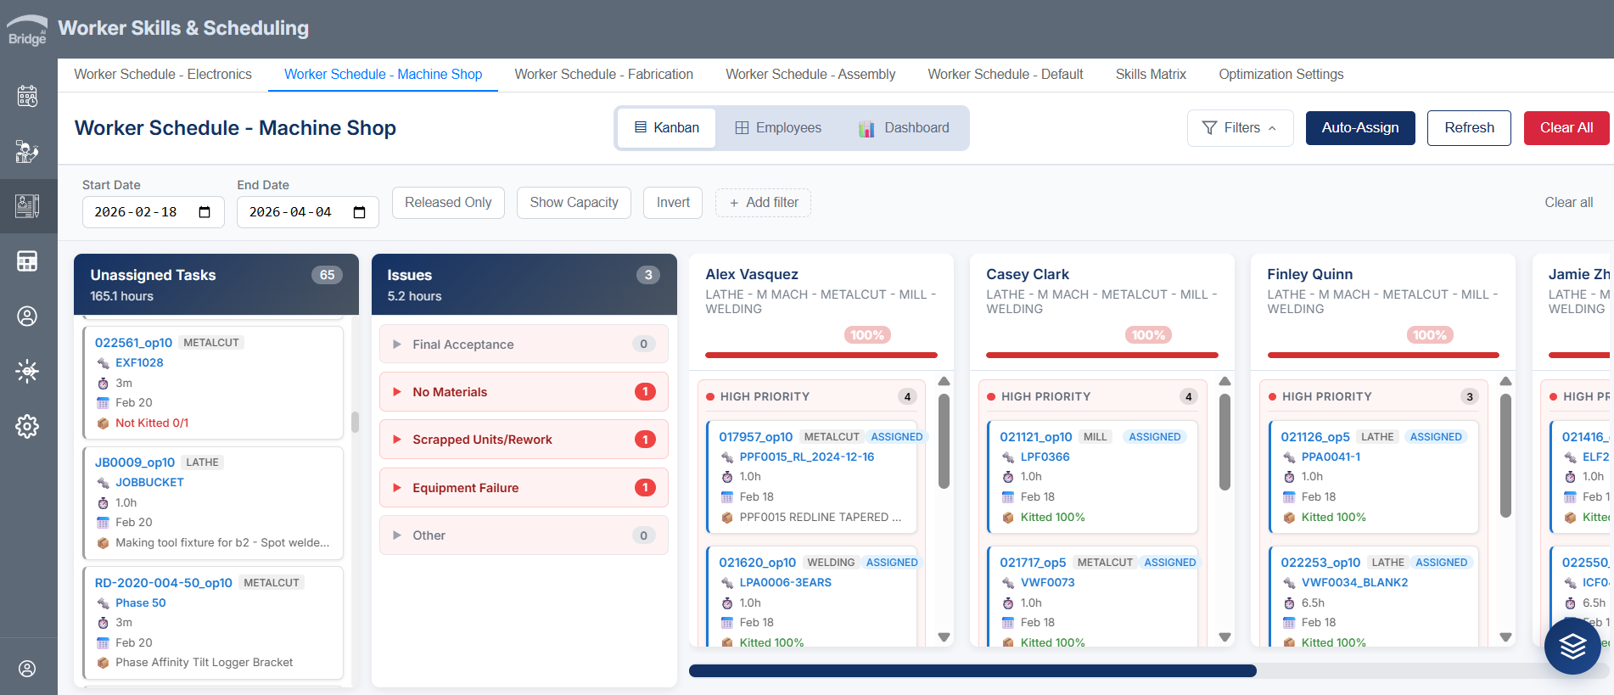Click the horizontal kanban scrollbar
This screenshot has width=1614, height=695.
[x=972, y=671]
